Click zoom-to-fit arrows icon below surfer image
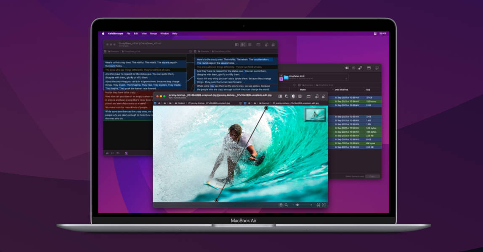483x252 pixels. pyautogui.click(x=318, y=205)
